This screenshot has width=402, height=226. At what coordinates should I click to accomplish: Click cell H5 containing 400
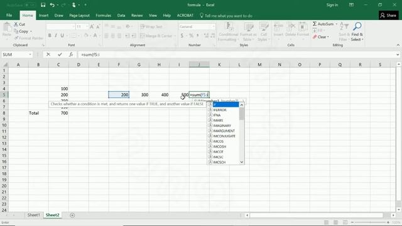(159, 95)
